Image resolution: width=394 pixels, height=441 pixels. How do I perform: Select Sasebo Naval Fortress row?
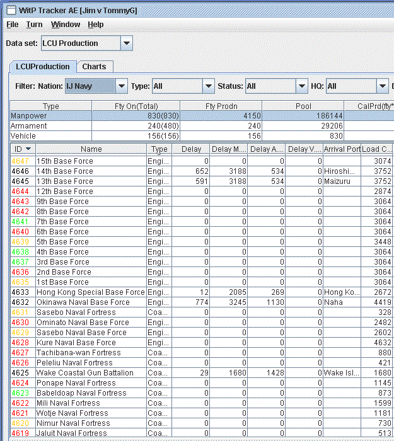click(202, 312)
